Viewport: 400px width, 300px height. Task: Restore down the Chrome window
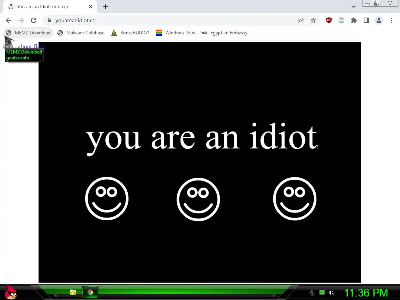click(x=377, y=4)
